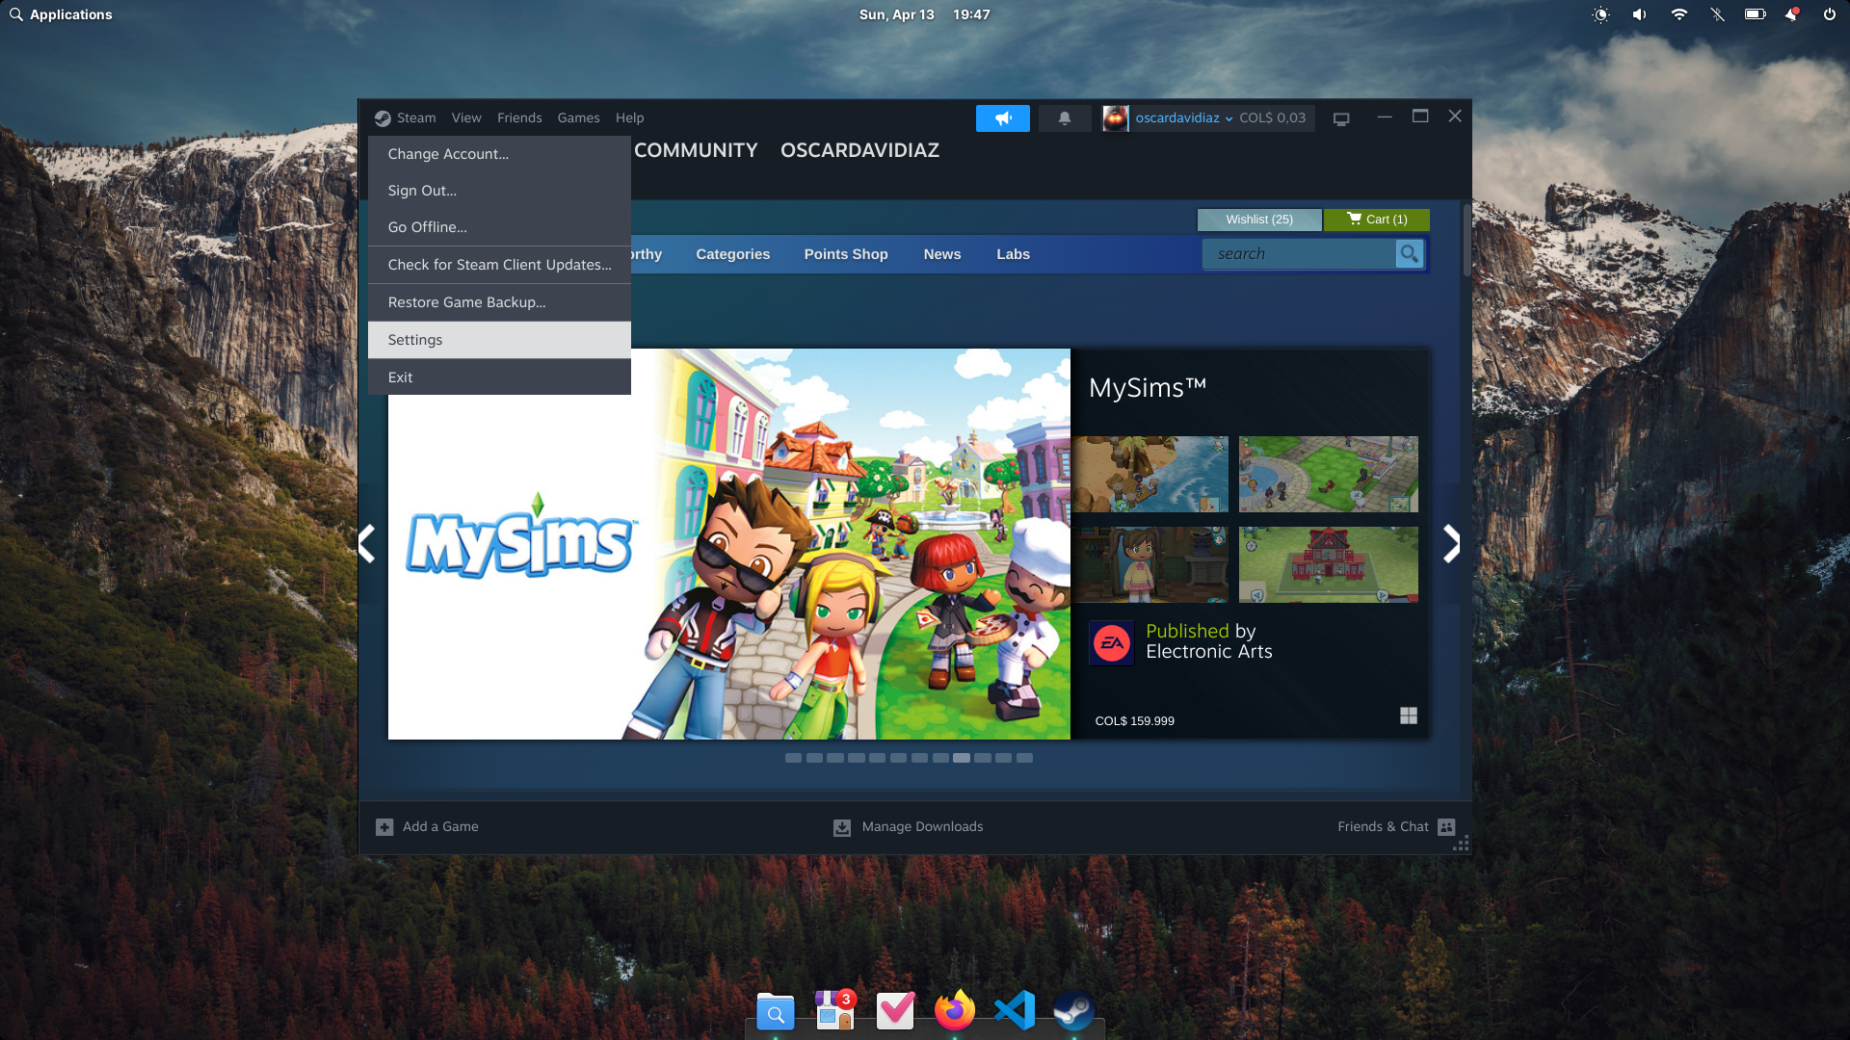Open the Steam announcements megaphone button
The image size is (1850, 1040).
coord(1002,118)
